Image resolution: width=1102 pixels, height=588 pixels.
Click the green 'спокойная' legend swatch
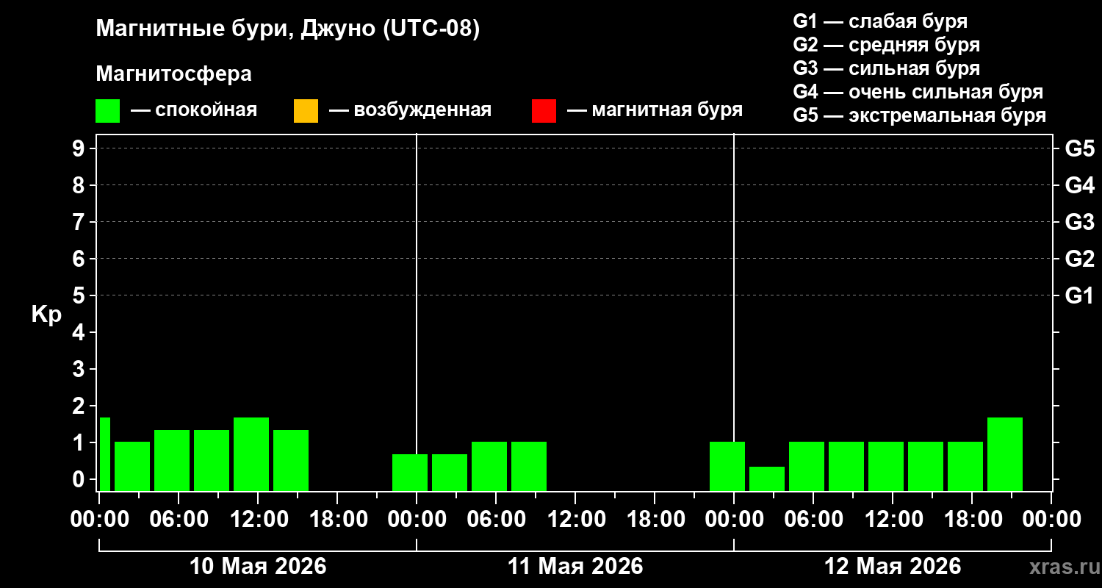[107, 111]
